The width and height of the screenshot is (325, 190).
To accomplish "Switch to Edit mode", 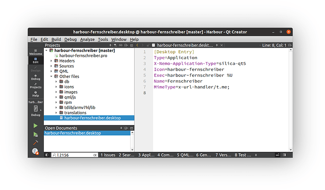I will tap(35, 61).
